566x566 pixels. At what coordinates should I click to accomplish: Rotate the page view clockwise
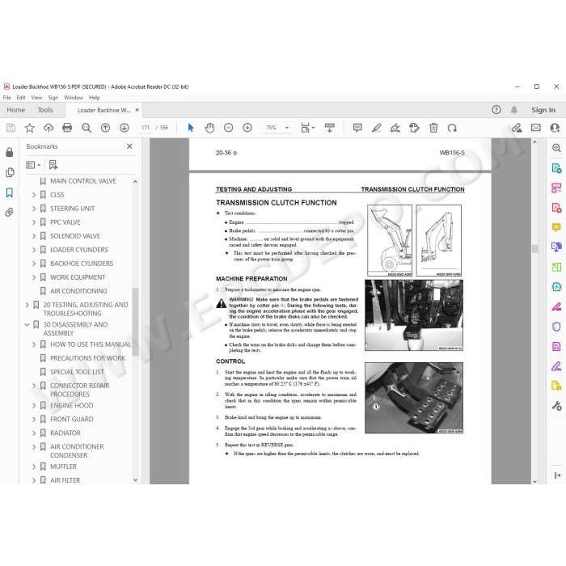pos(452,128)
